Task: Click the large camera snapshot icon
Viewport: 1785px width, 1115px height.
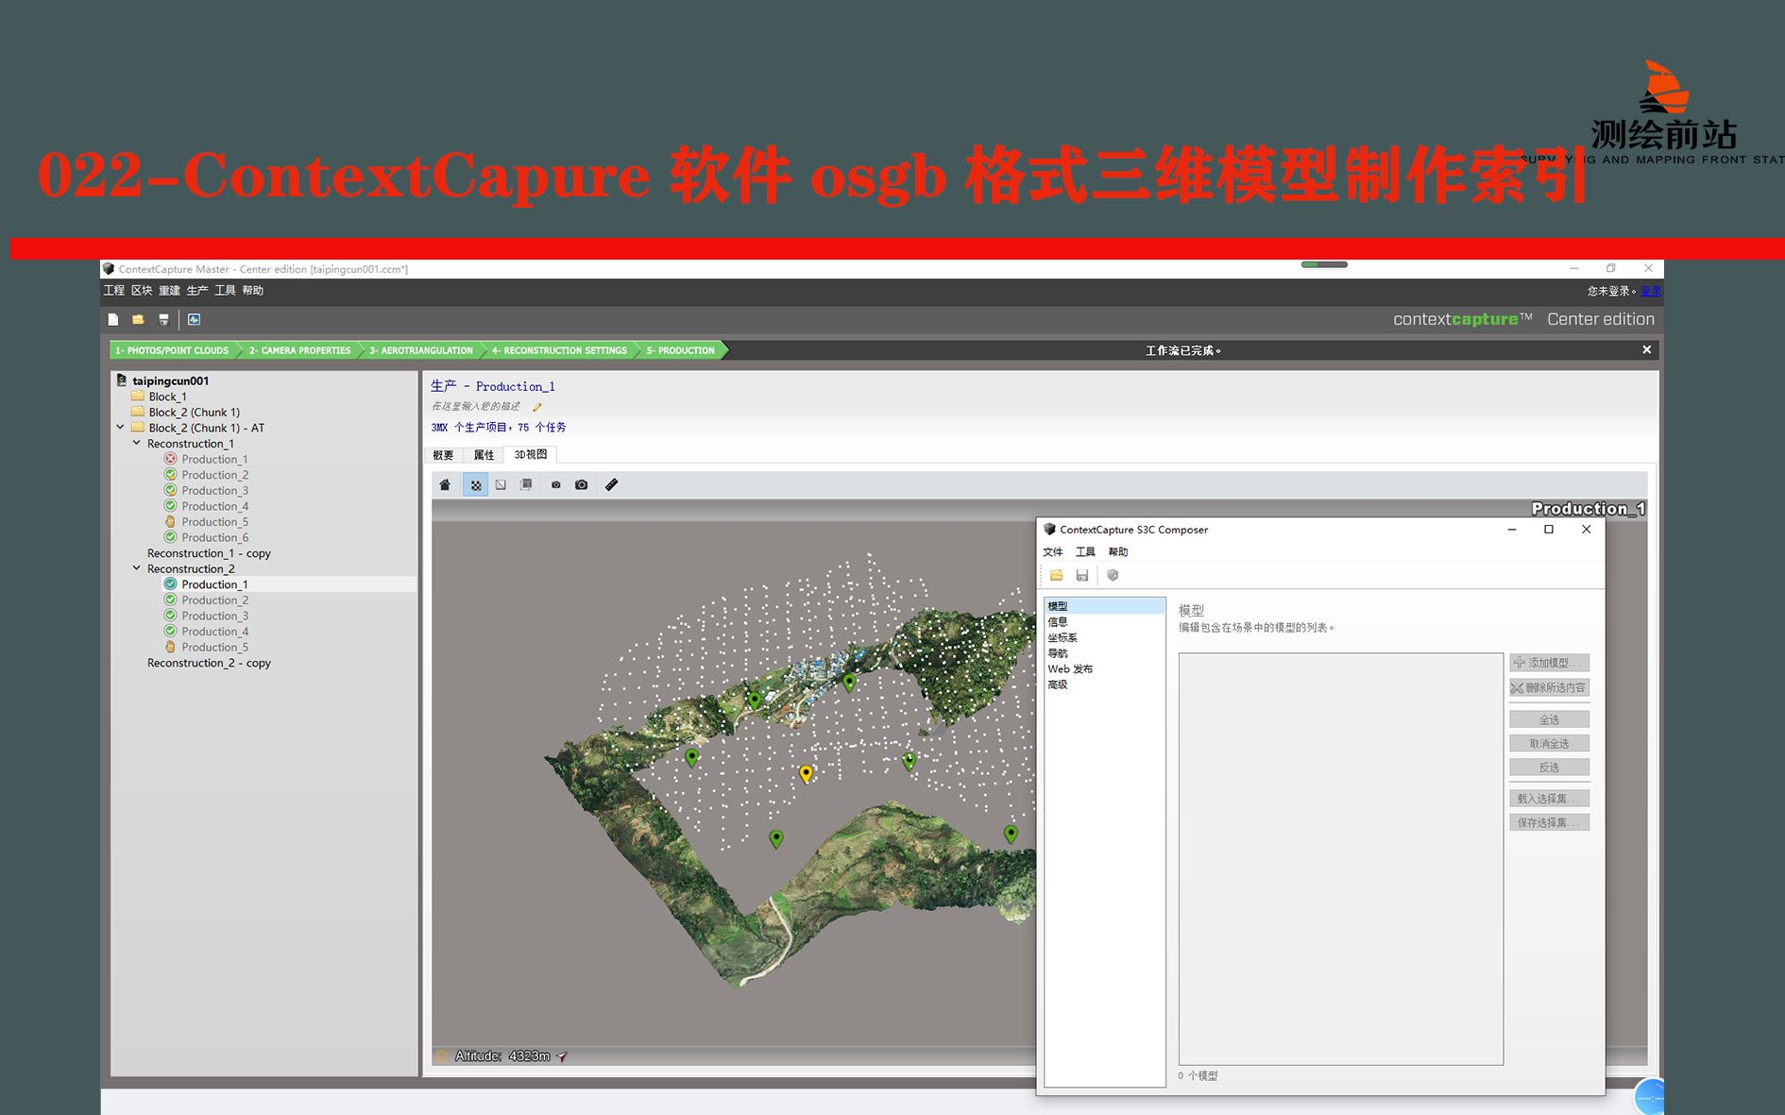Action: pyautogui.click(x=582, y=485)
